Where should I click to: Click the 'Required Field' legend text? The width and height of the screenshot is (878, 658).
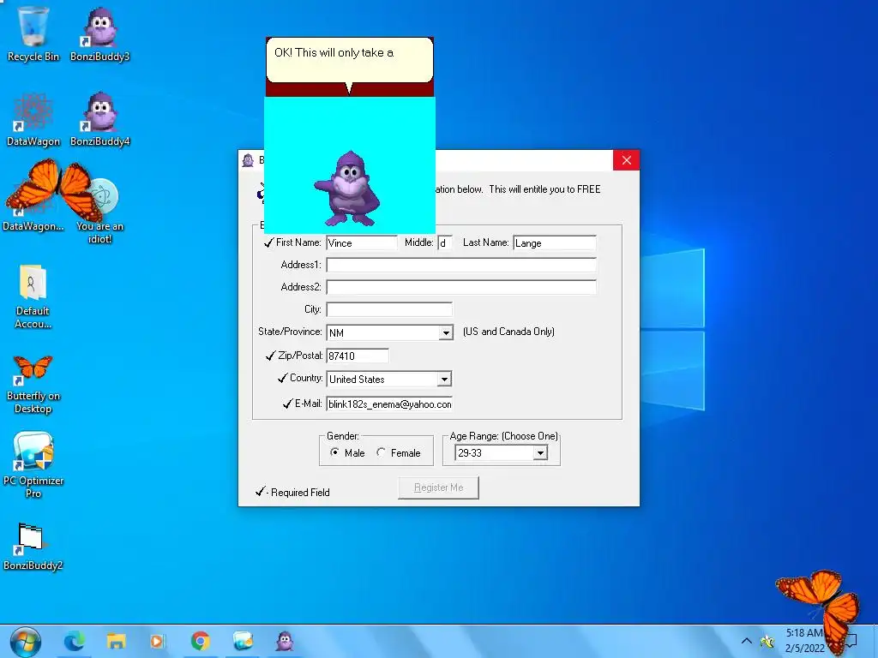coord(300,493)
